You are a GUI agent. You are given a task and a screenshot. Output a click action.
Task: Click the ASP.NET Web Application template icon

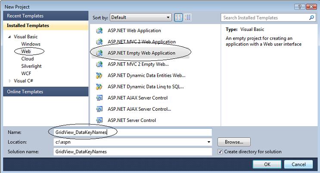pos(99,30)
